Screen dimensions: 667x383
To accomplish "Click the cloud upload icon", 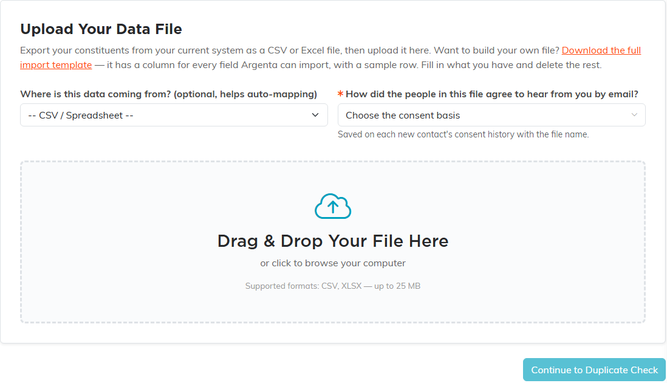I will click(x=333, y=207).
